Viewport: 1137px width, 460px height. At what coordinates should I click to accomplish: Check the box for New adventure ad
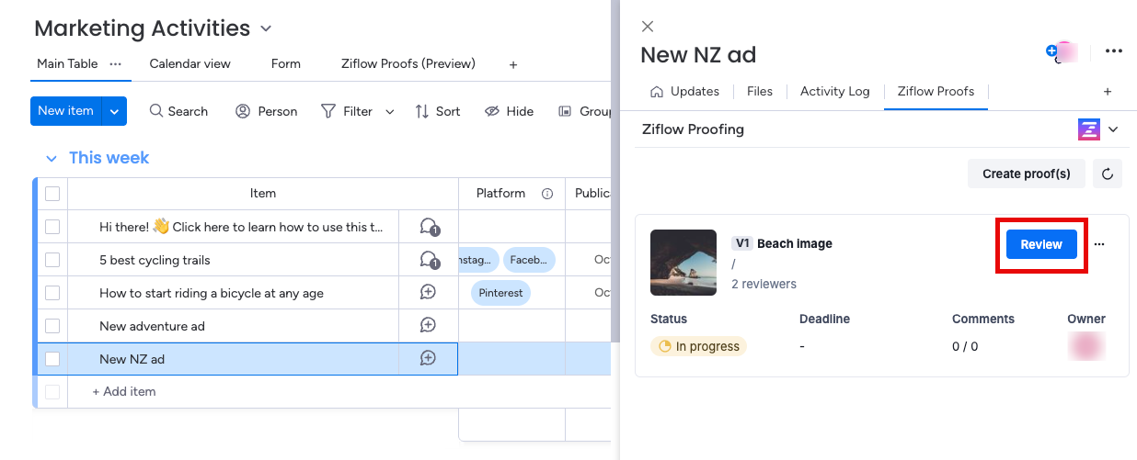52,326
